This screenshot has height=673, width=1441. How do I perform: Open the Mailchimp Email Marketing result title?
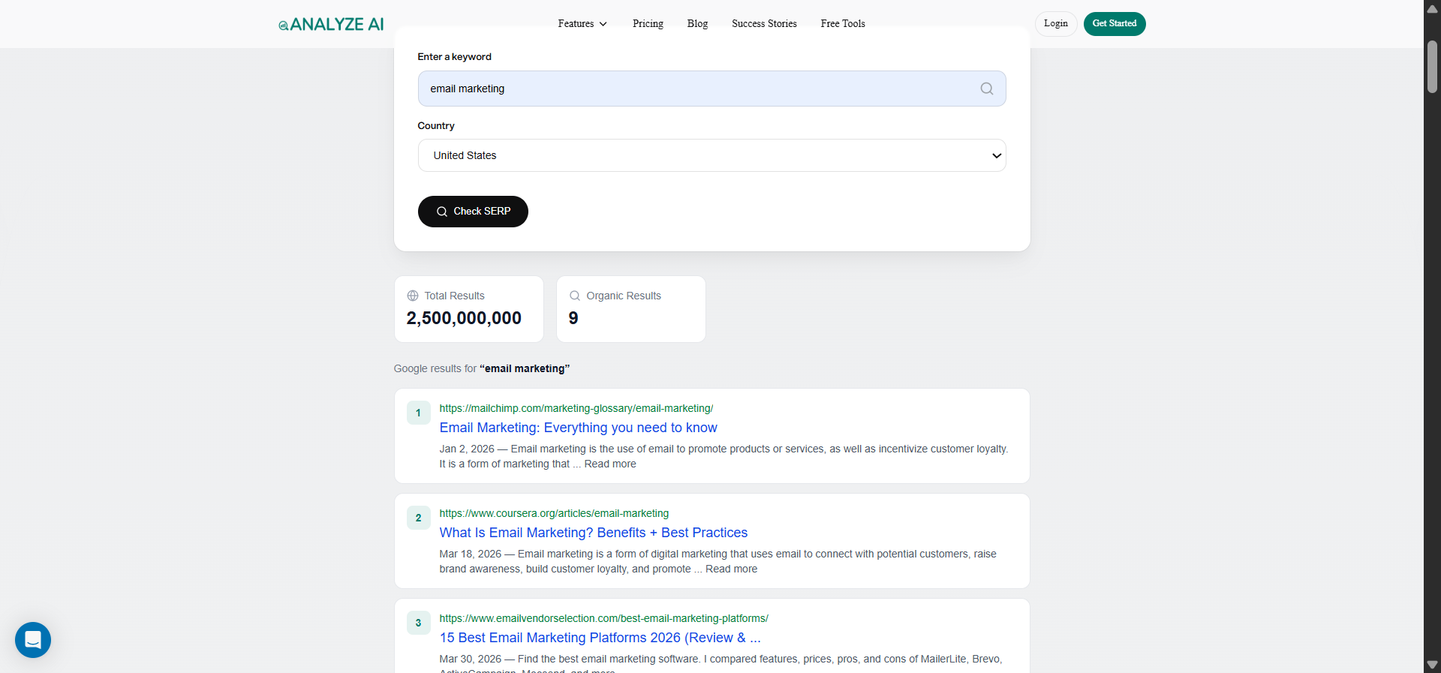pos(578,428)
